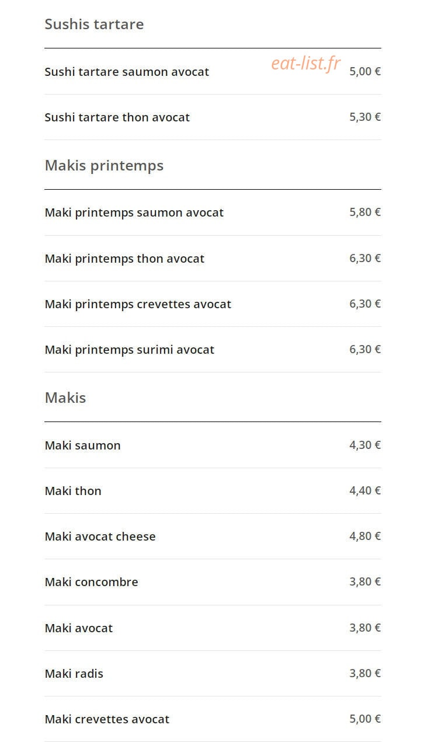Select the Maki thon item

(213, 491)
